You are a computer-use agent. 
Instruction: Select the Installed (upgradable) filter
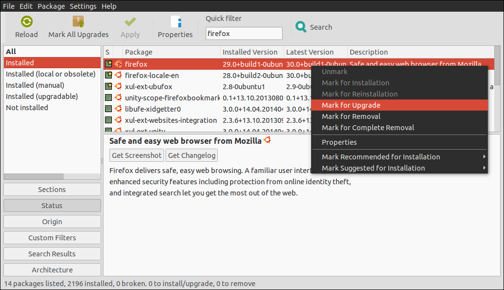52,97
